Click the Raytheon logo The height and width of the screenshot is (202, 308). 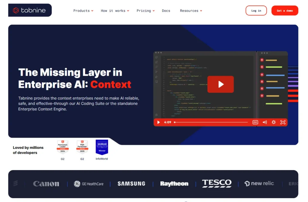click(x=174, y=184)
